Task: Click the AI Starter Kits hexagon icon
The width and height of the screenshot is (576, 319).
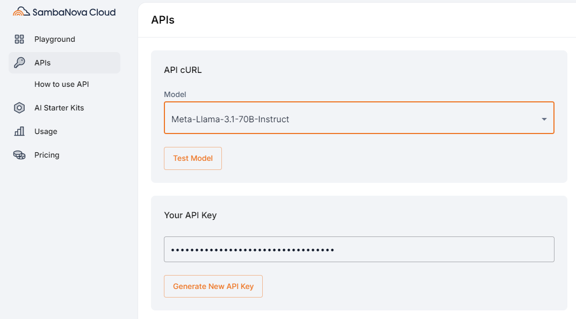Action: coord(19,108)
